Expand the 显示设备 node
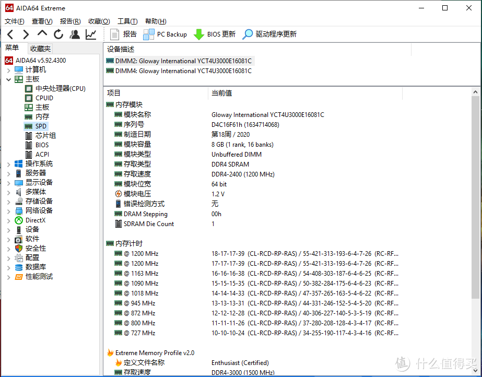482x377 pixels. [8, 183]
